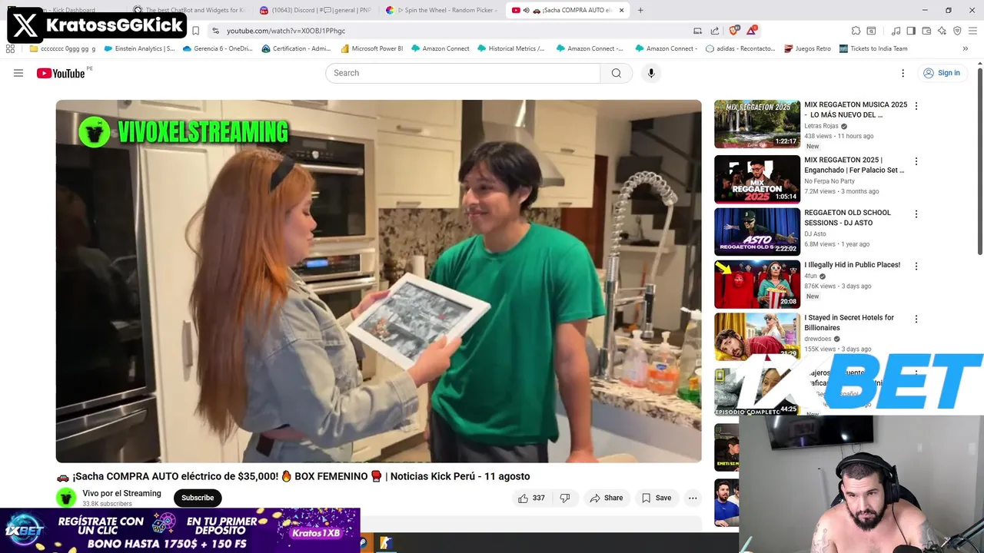Open Brave Rewards triangle icon
The width and height of the screenshot is (984, 553).
752,31
